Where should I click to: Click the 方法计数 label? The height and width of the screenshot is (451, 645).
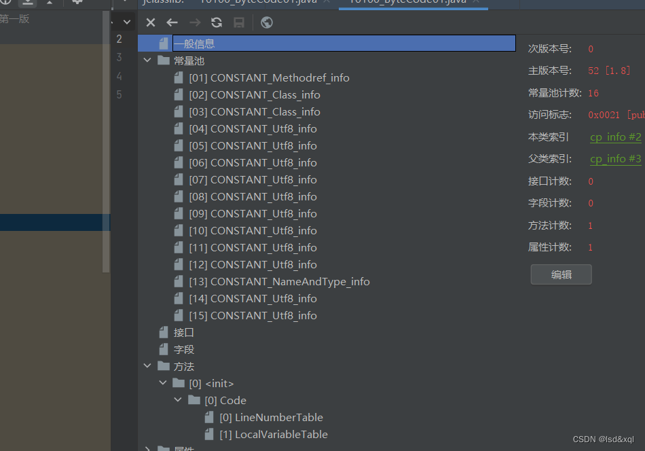[x=549, y=225]
